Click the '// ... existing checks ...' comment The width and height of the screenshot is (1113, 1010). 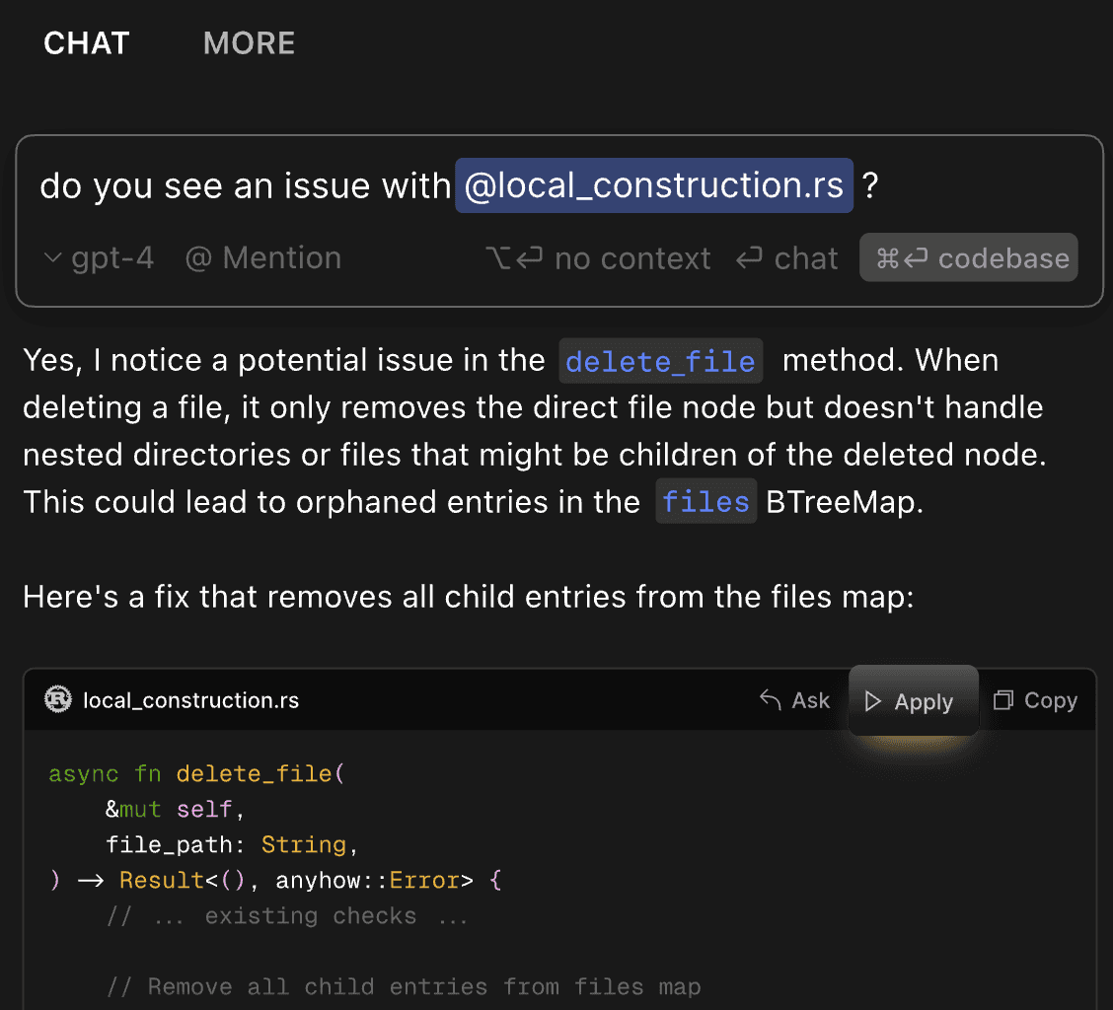pos(287,915)
